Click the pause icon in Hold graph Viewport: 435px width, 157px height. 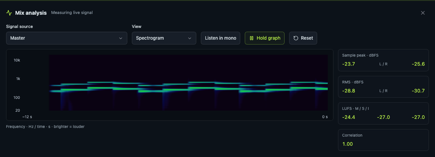252,38
